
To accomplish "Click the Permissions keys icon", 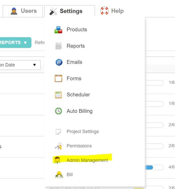I will [58, 146].
